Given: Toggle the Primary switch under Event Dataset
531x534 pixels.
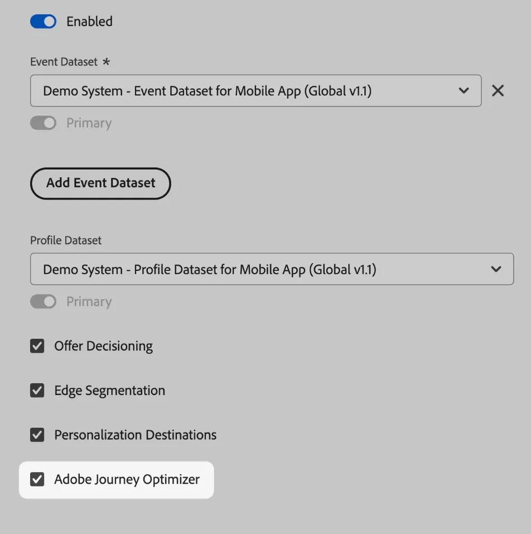Looking at the screenshot, I should point(43,123).
